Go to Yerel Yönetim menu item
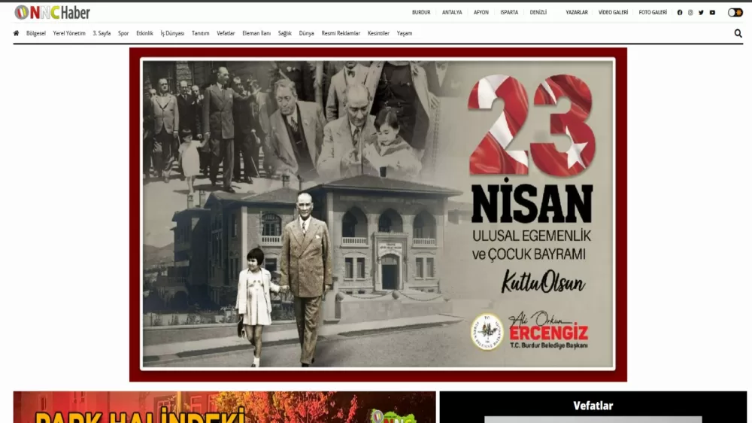The image size is (752, 423). click(x=69, y=33)
